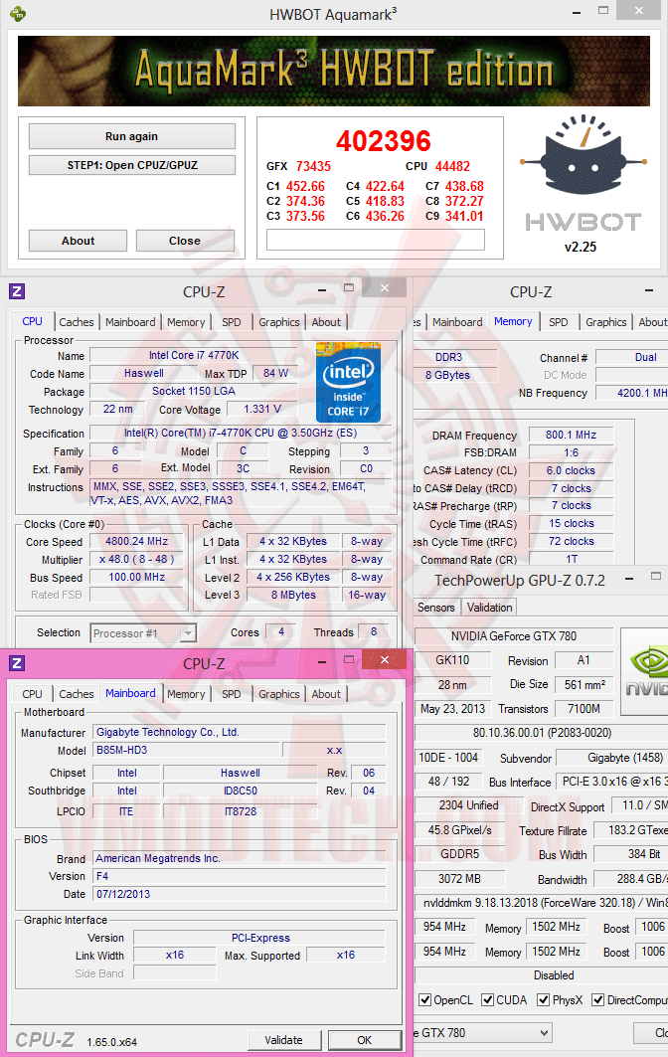Click the Link Width value x16
Screen dimensions: 668x1057
[175, 956]
